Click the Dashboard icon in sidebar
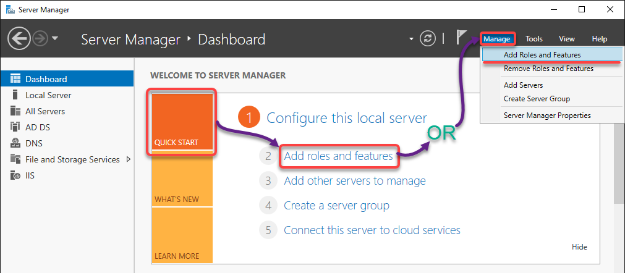Image resolution: width=625 pixels, height=273 pixels. pos(15,79)
